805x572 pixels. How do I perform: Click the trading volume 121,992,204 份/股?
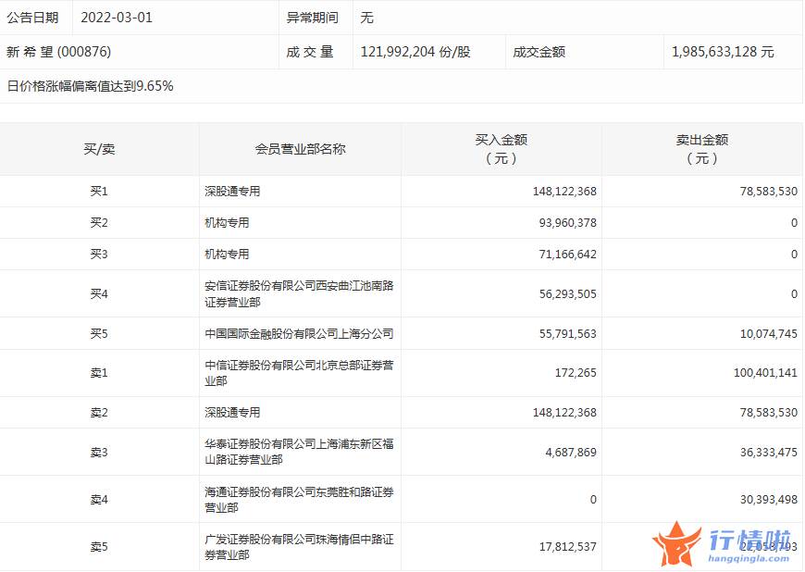click(415, 52)
